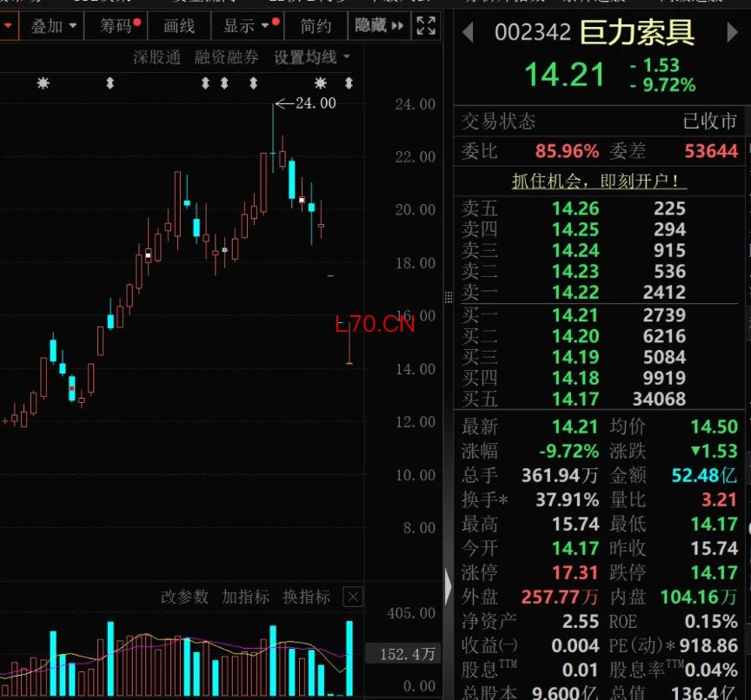This screenshot has height=700, width=751.
Task: Click 抓住机会，即刻开户 account link
Action: pos(599,181)
